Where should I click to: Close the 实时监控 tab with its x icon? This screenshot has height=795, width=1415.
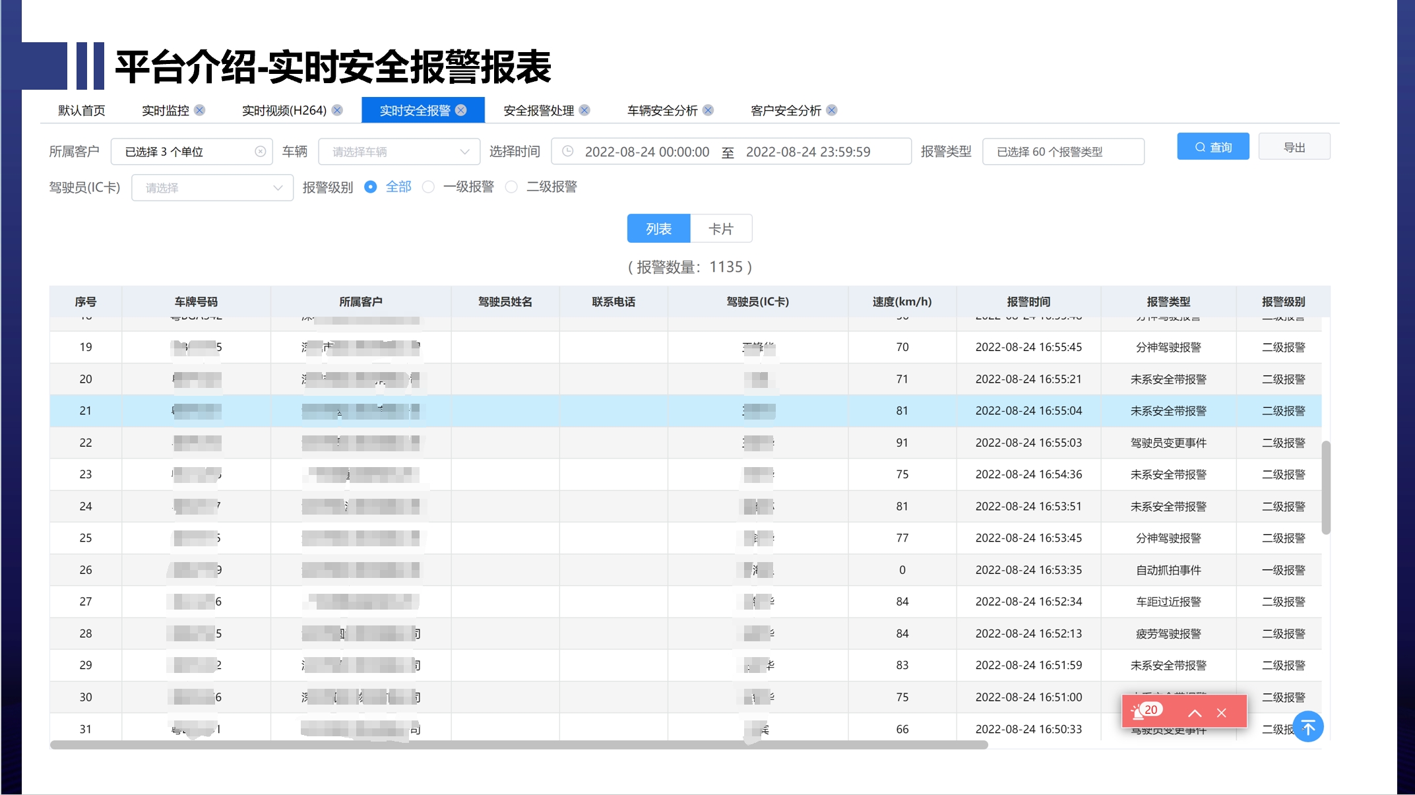click(x=199, y=110)
